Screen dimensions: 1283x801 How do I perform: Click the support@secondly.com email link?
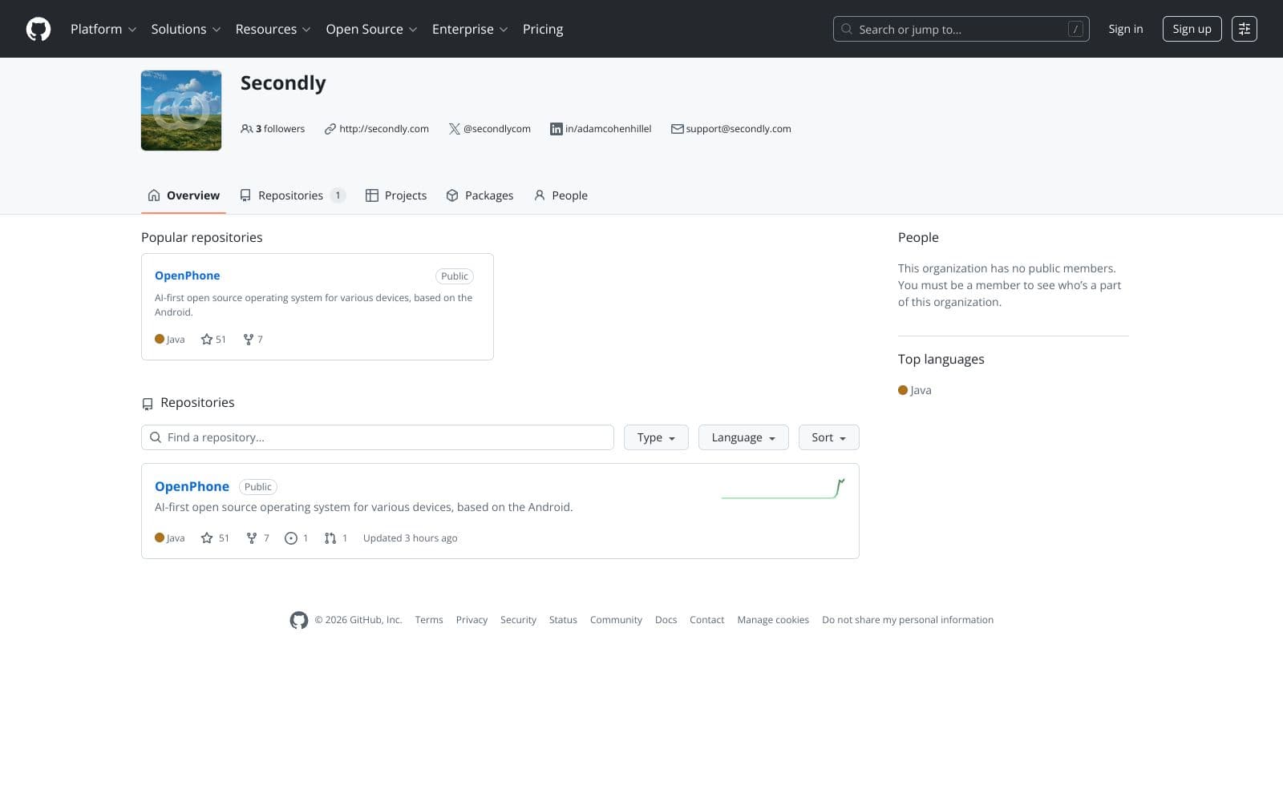pos(739,129)
